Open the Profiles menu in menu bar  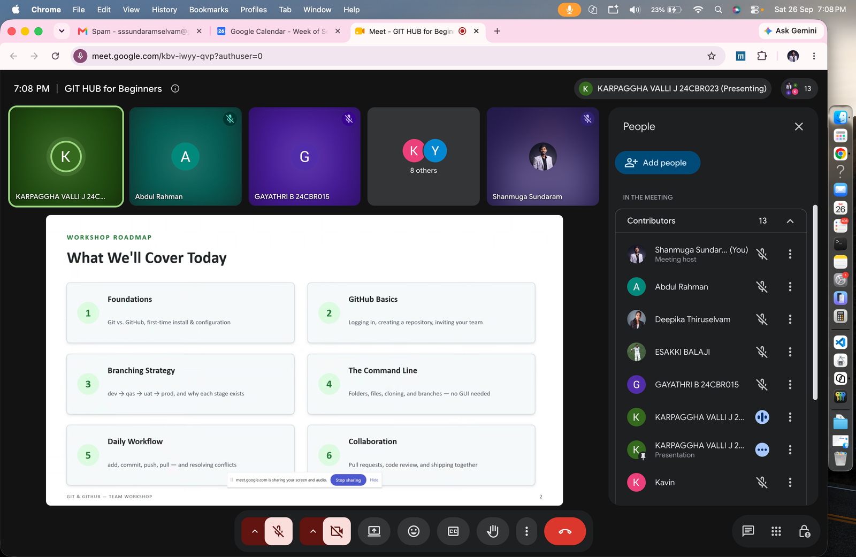[x=254, y=10]
